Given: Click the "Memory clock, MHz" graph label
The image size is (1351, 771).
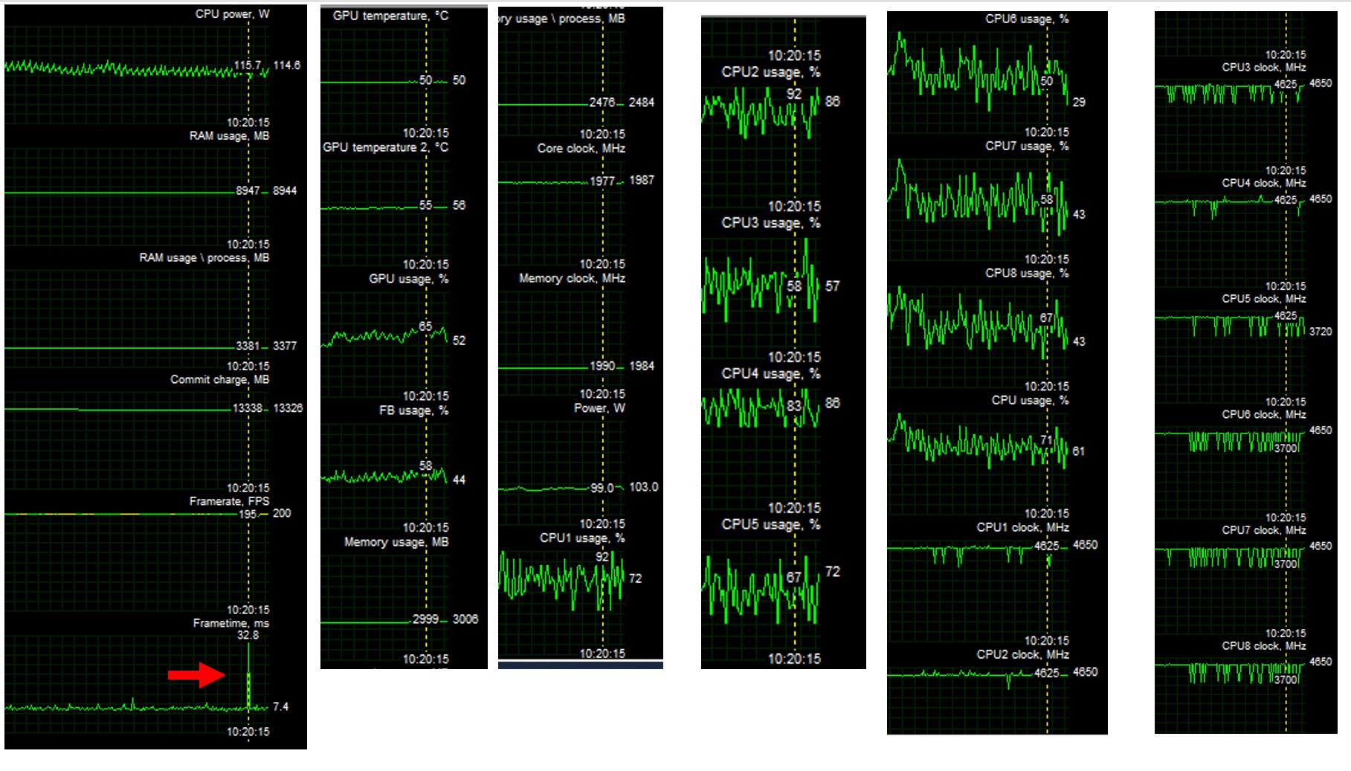Looking at the screenshot, I should 573,279.
